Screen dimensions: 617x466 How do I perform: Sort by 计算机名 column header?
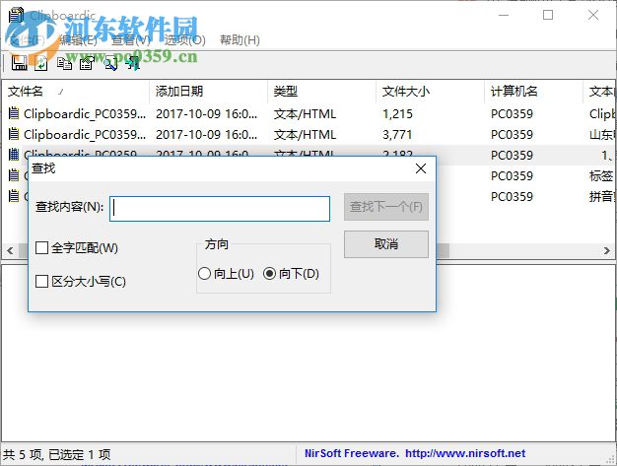click(x=534, y=92)
